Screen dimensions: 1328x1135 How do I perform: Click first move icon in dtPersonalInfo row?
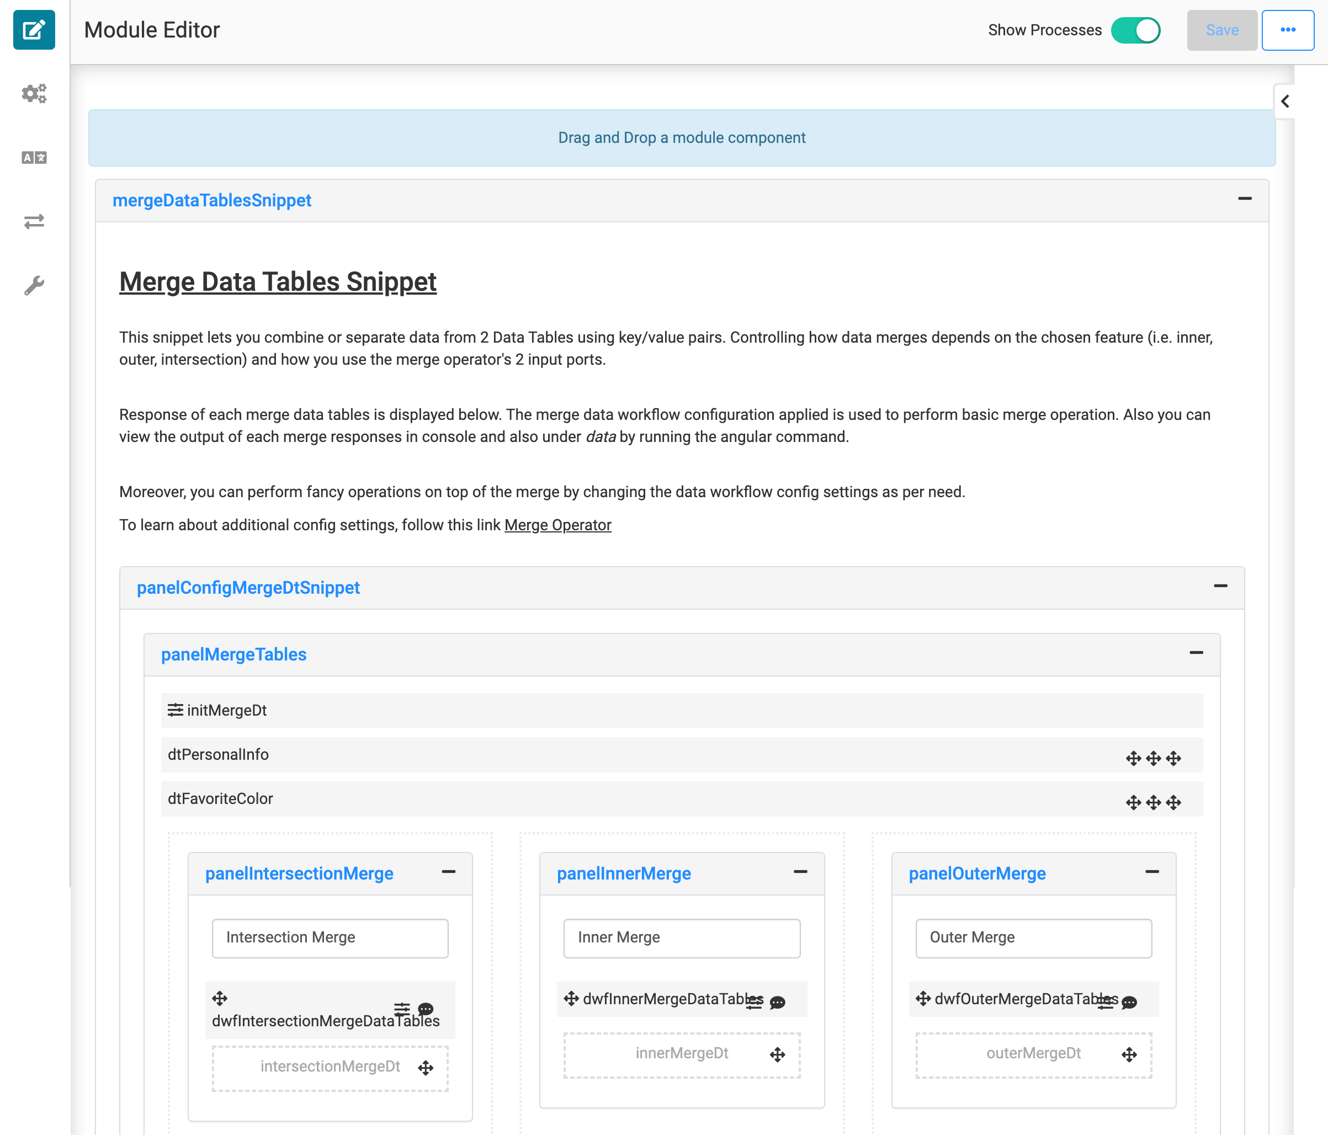click(1133, 759)
